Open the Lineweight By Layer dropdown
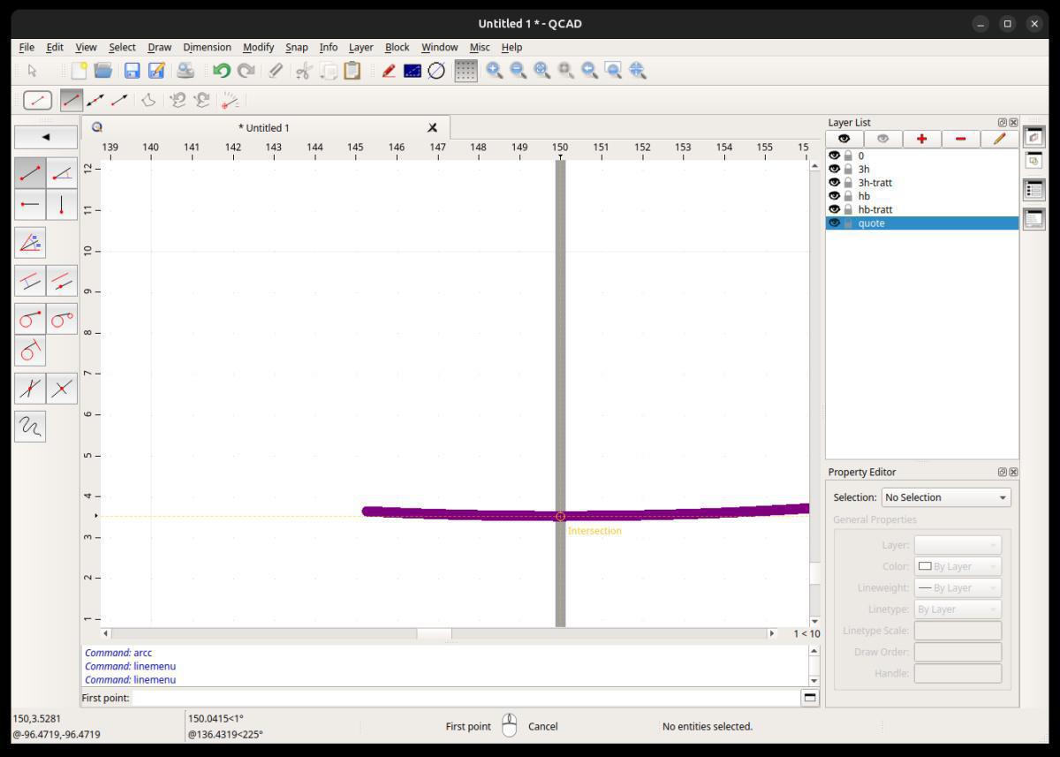 pos(958,587)
